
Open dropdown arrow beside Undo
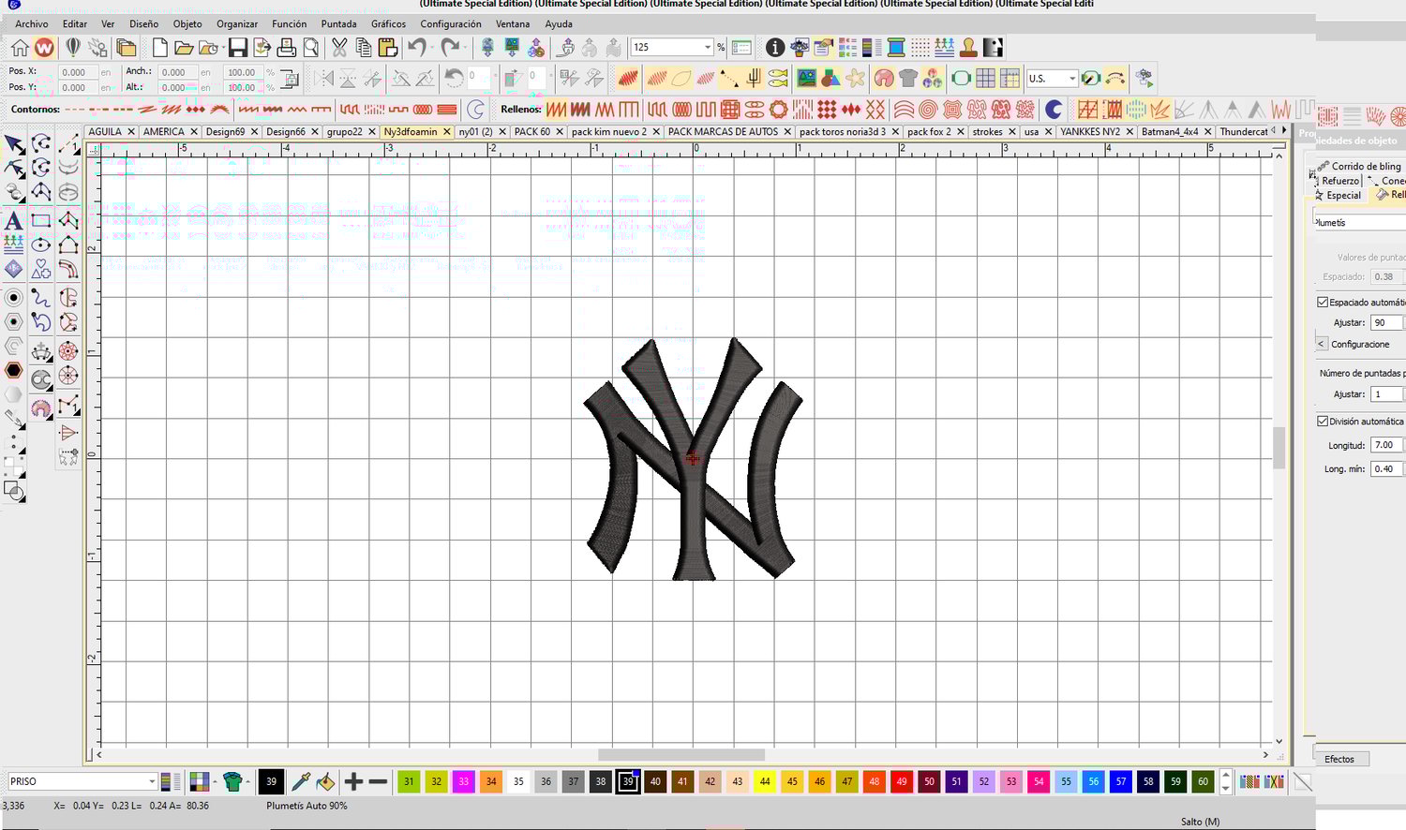tap(432, 48)
